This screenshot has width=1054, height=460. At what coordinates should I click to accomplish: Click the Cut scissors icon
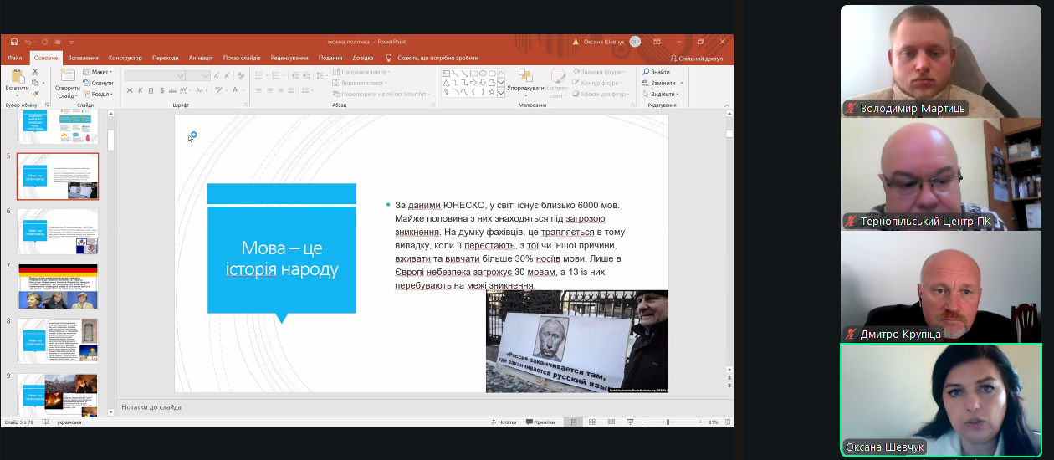(x=35, y=72)
